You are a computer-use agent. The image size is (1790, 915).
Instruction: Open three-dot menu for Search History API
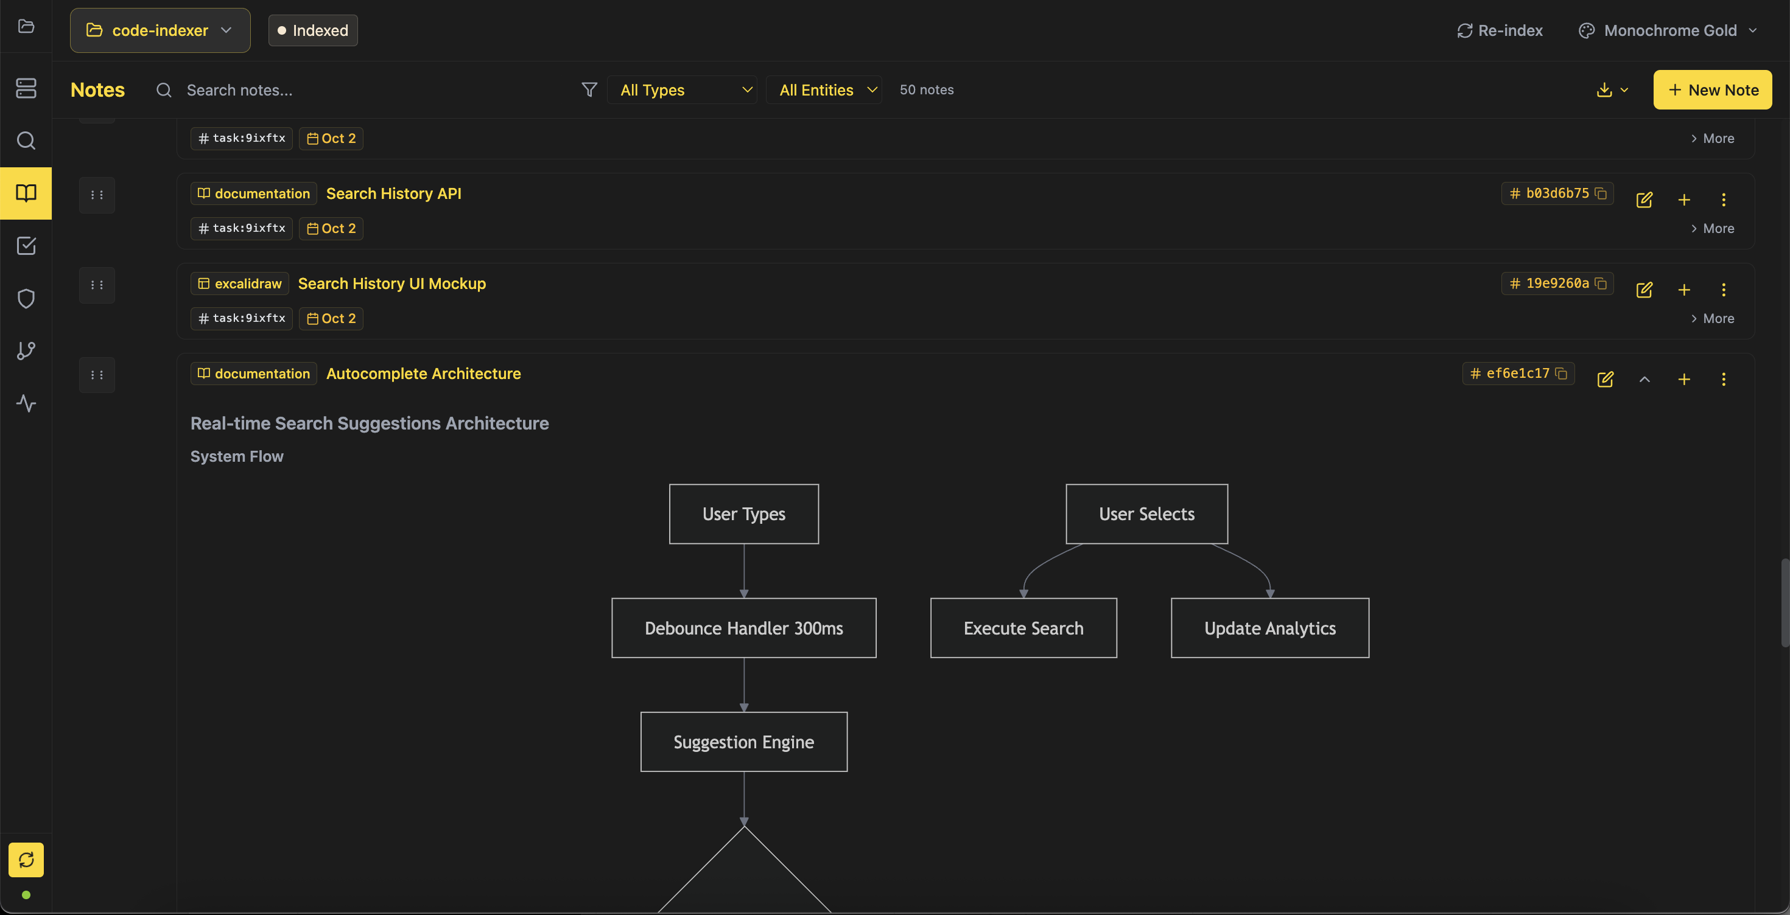1723,200
